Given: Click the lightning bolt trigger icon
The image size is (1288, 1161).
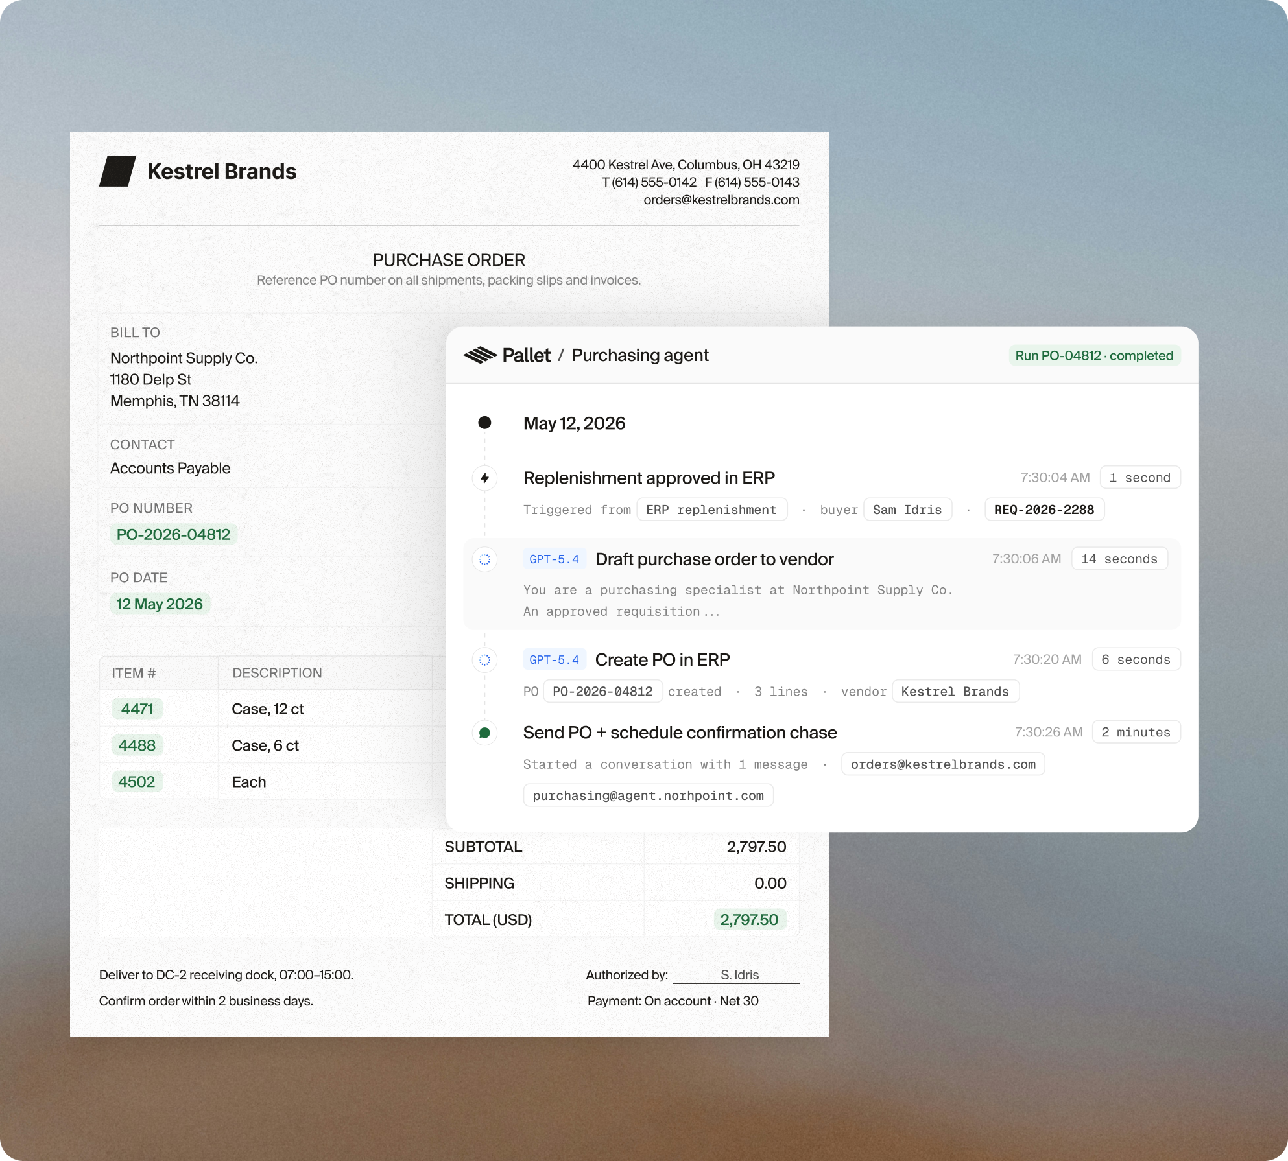Looking at the screenshot, I should point(484,478).
